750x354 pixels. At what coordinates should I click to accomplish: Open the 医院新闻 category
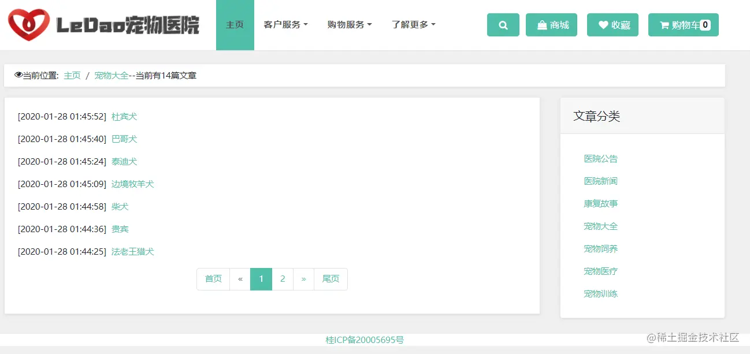pos(601,181)
